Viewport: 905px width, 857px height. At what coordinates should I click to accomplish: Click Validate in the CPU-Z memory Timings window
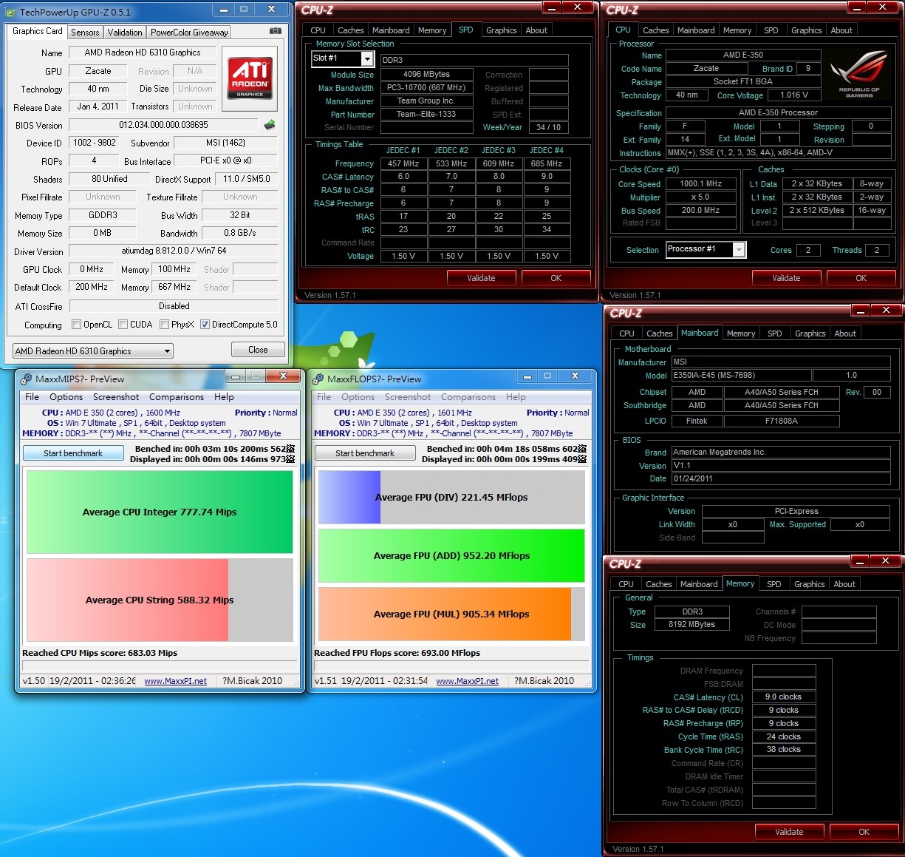(x=789, y=832)
